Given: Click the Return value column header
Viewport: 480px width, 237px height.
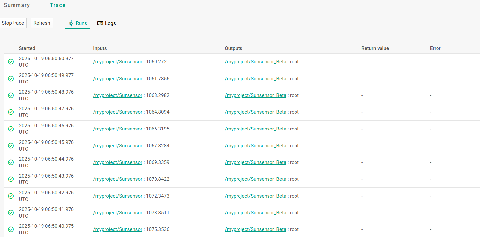Looking at the screenshot, I should [375, 48].
